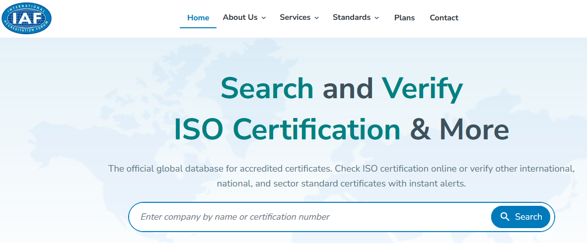
Task: Go to the Home tab
Action: [198, 18]
